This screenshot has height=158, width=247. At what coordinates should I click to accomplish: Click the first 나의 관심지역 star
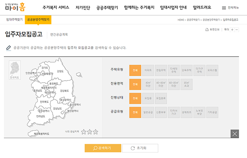[x=84, y=132]
